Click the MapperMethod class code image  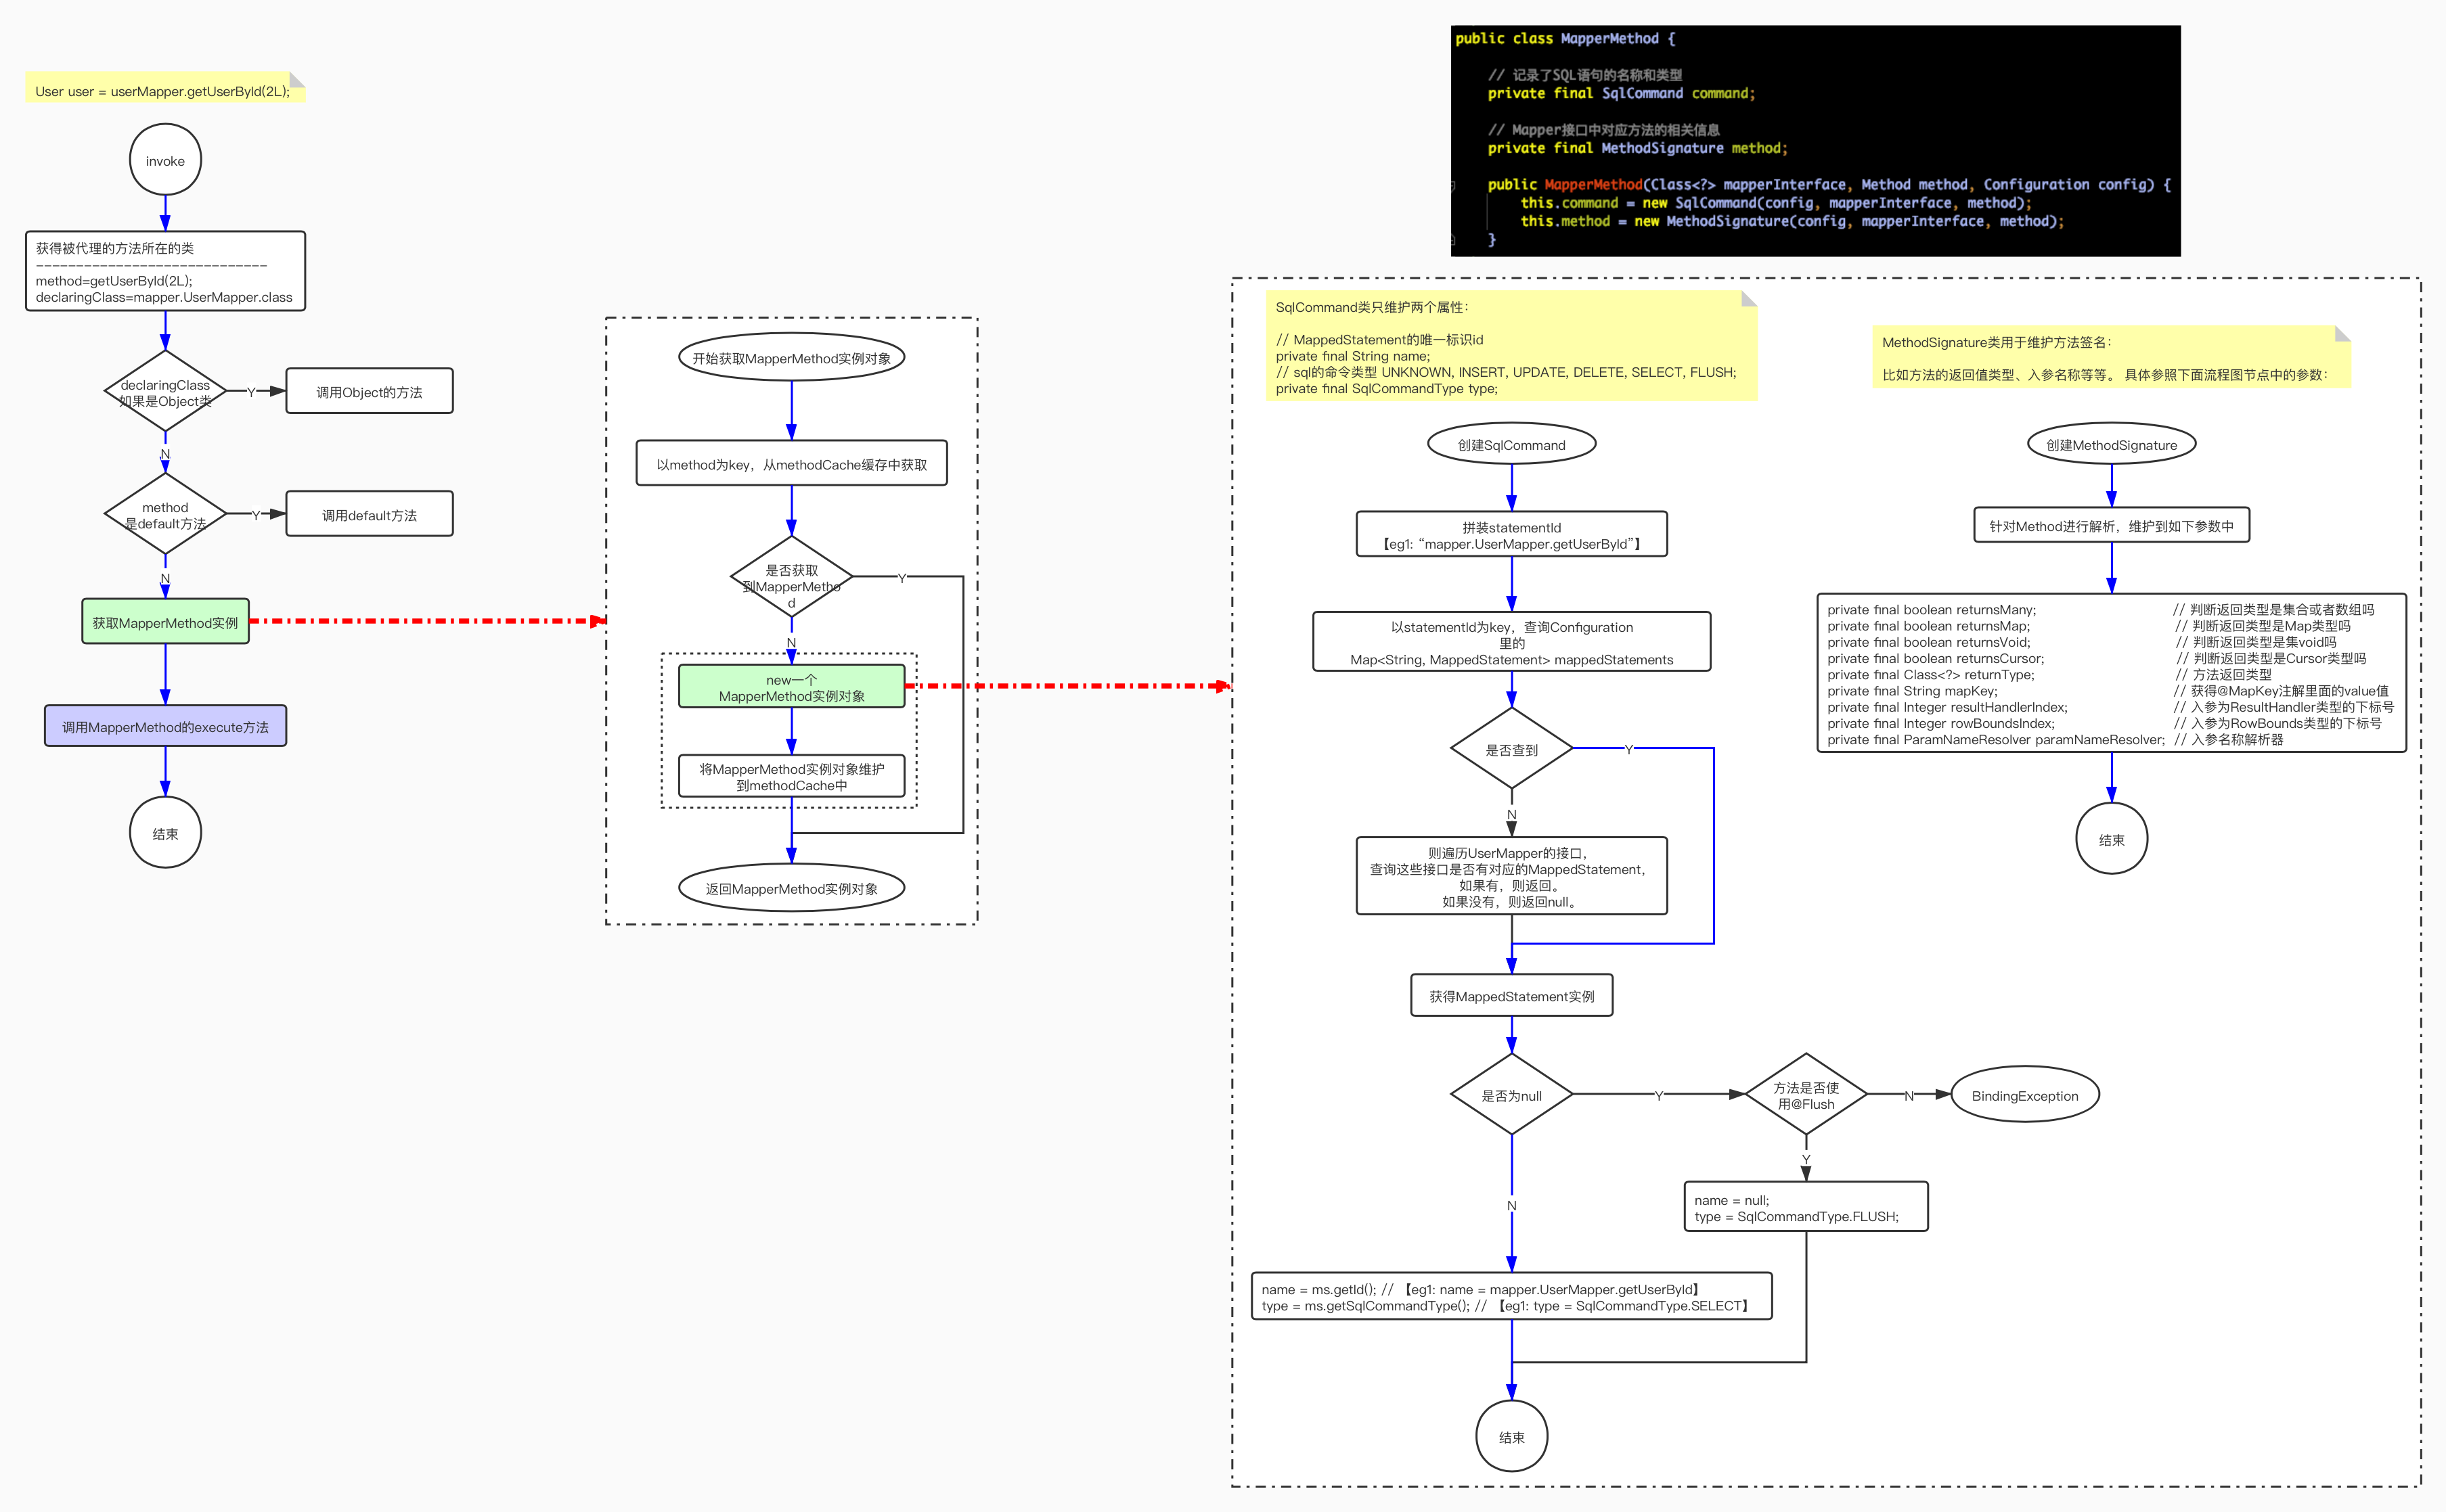[1815, 140]
